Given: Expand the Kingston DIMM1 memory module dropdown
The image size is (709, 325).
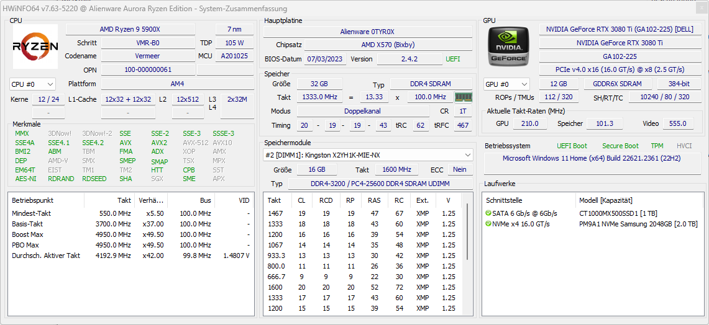Looking at the screenshot, I should pos(368,155).
